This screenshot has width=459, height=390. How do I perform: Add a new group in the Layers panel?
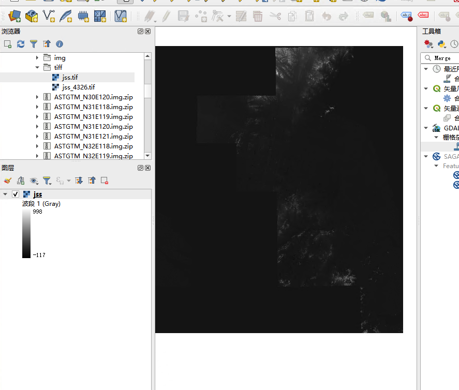pyautogui.click(x=20, y=181)
